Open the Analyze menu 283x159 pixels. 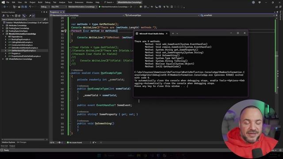pos(62,2)
